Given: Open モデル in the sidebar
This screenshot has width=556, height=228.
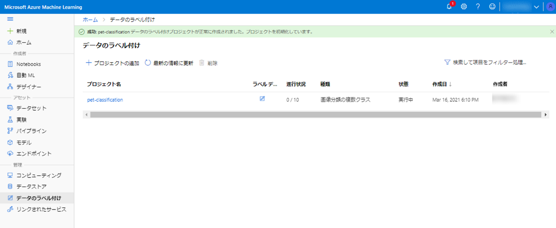Looking at the screenshot, I should [x=19, y=143].
